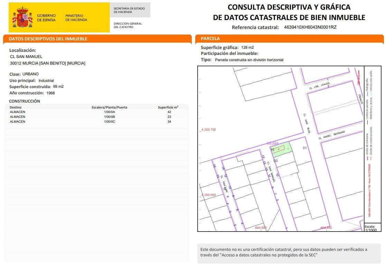Image resolution: width=386 pixels, height=264 pixels.
Task: Click parcel number '01' on the map
Action: point(305,148)
